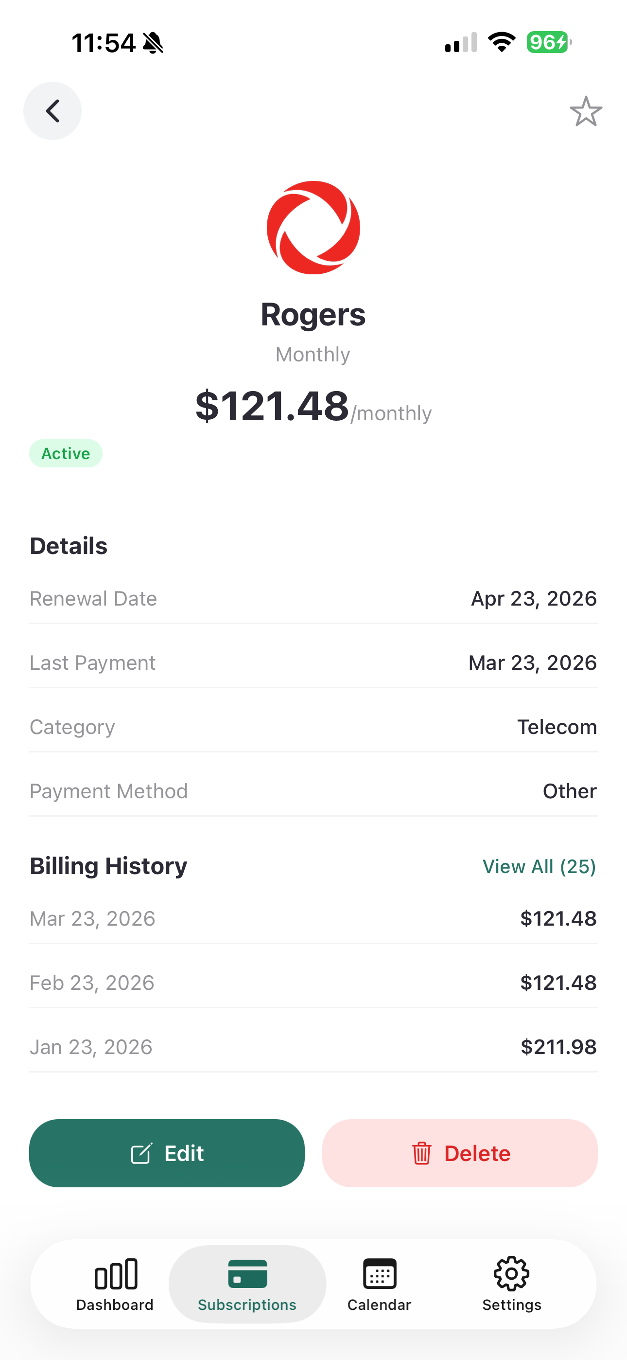Switch to the Calendar tab
This screenshot has width=627, height=1360.
[x=379, y=1285]
